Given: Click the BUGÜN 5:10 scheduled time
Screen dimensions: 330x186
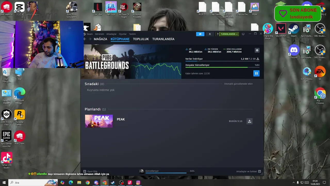Looking at the screenshot, I should pos(236,121).
